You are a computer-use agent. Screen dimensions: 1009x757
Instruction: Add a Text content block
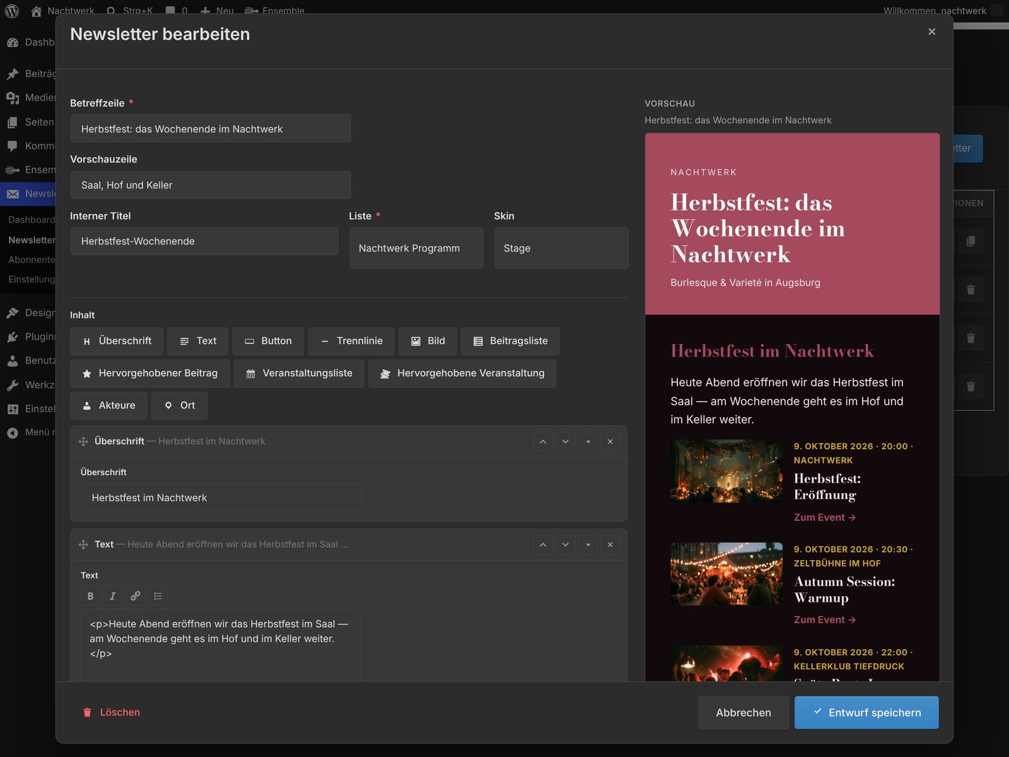(197, 341)
